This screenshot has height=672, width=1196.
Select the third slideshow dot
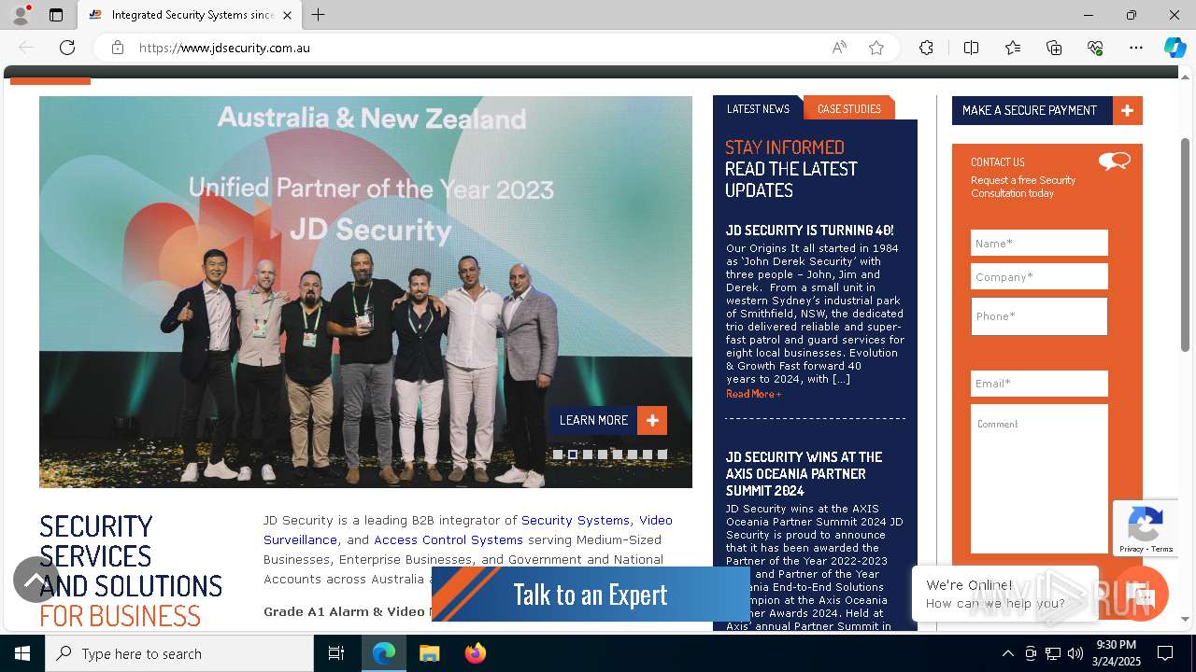588,455
